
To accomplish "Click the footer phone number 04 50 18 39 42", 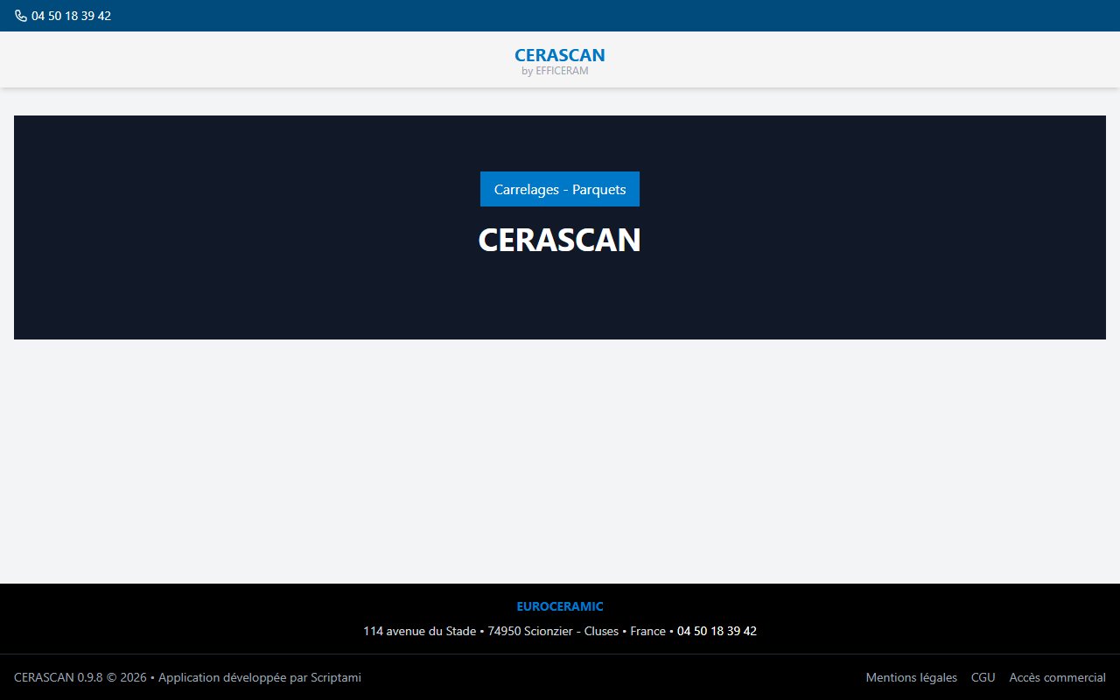I will coord(716,631).
